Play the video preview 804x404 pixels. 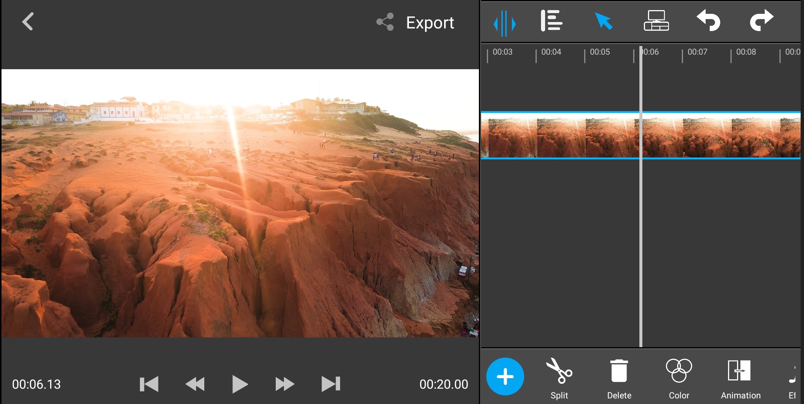[x=239, y=384]
